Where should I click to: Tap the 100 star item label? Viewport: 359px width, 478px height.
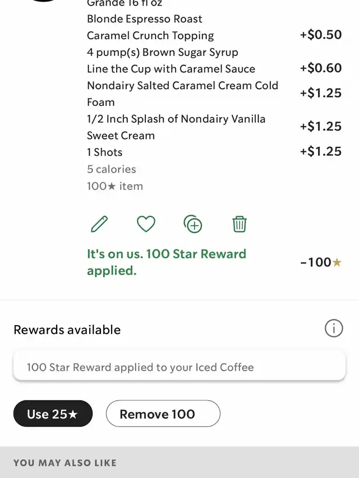(x=115, y=186)
